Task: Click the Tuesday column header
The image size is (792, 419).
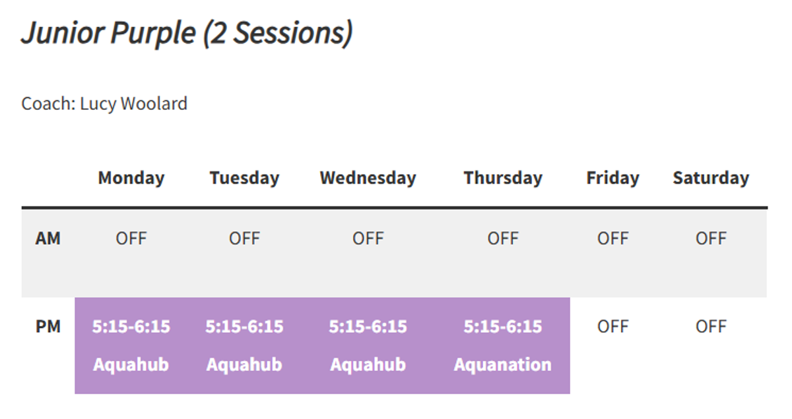Action: click(244, 178)
